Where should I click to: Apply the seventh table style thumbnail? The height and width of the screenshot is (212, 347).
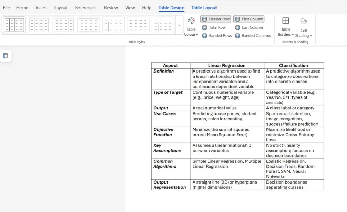(163, 25)
